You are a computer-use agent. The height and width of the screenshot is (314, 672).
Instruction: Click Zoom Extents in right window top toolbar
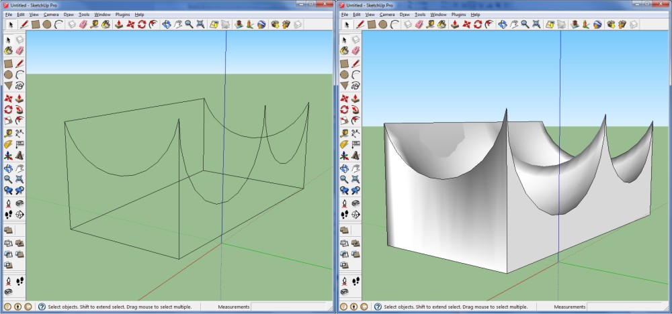pos(537,24)
